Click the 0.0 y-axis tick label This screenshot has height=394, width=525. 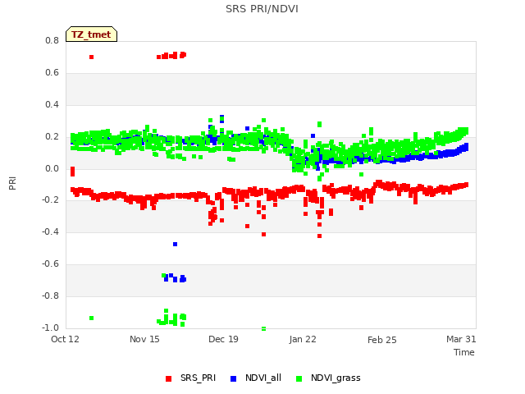pos(52,168)
